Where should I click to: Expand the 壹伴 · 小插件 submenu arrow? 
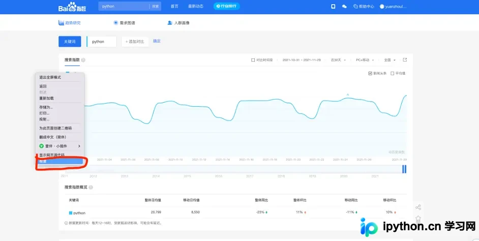(x=79, y=146)
